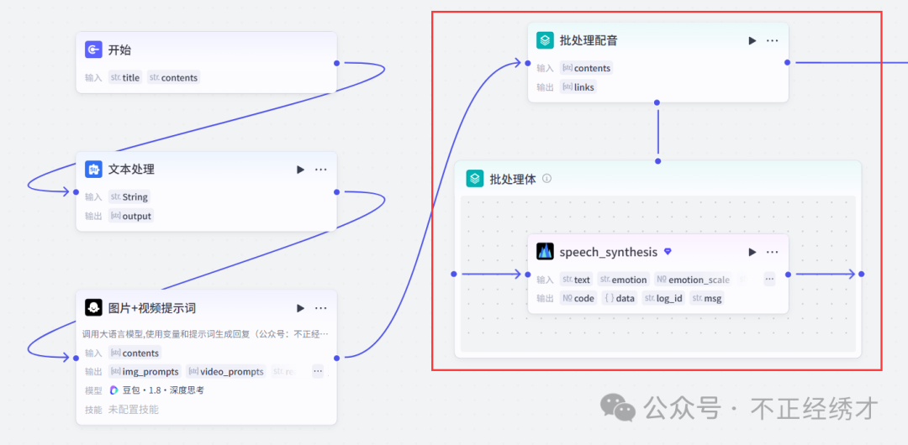Click the input port of speech_synthesis node
Viewport: 908px width, 445px height.
pyautogui.click(x=527, y=275)
